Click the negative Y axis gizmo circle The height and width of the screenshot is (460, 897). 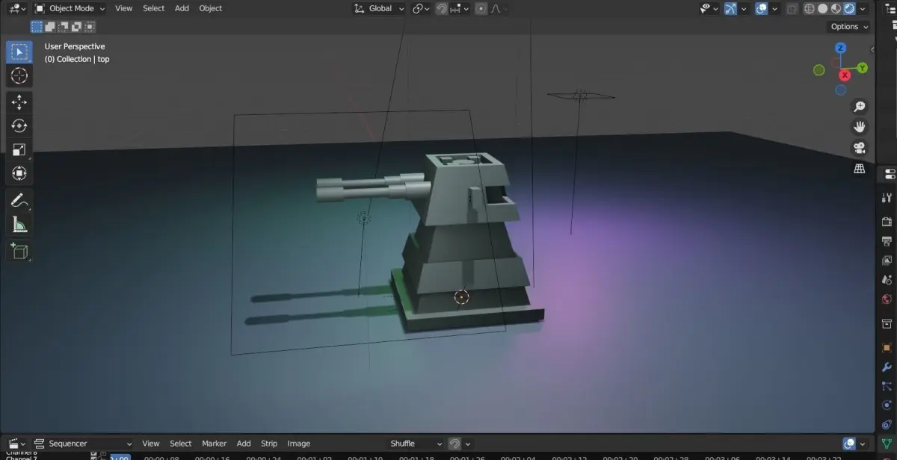819,70
